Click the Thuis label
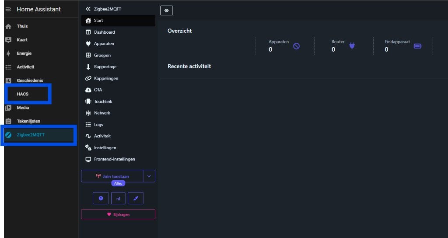This screenshot has height=238, width=448. [22, 26]
